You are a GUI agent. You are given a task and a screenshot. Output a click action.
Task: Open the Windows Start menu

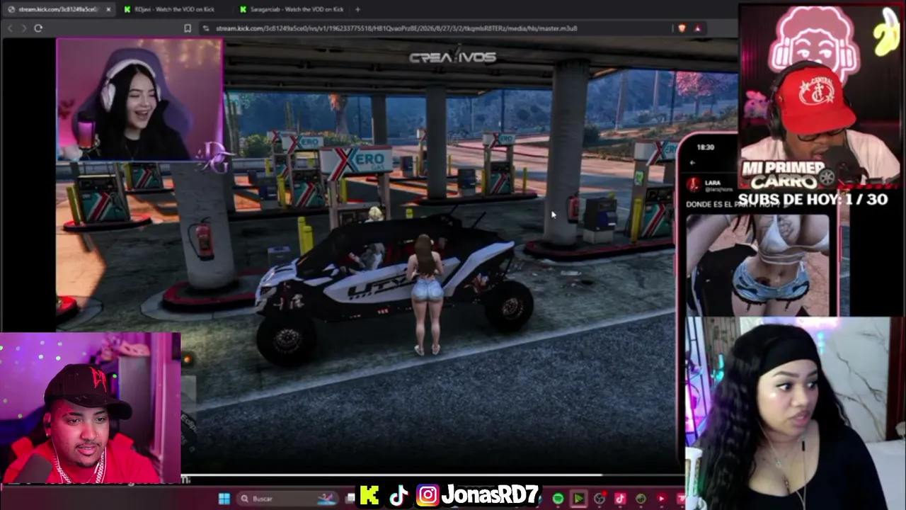[x=224, y=499]
